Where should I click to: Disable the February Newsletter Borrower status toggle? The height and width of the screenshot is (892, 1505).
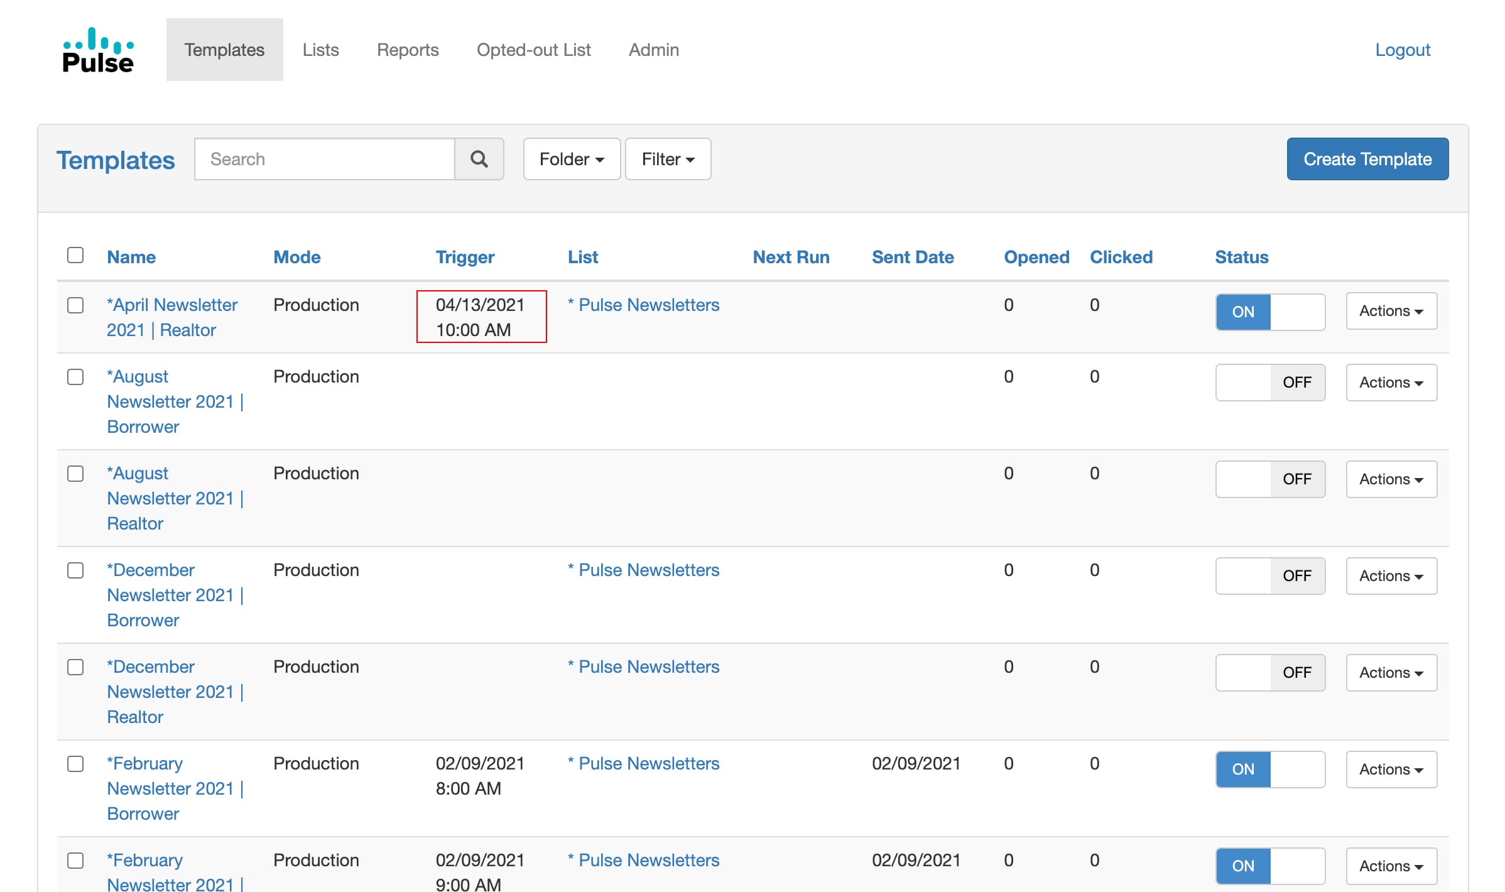(x=1270, y=770)
